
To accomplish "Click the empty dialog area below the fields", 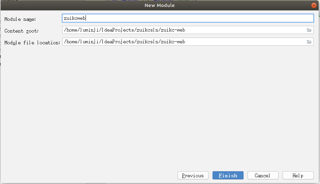I will click(160, 107).
